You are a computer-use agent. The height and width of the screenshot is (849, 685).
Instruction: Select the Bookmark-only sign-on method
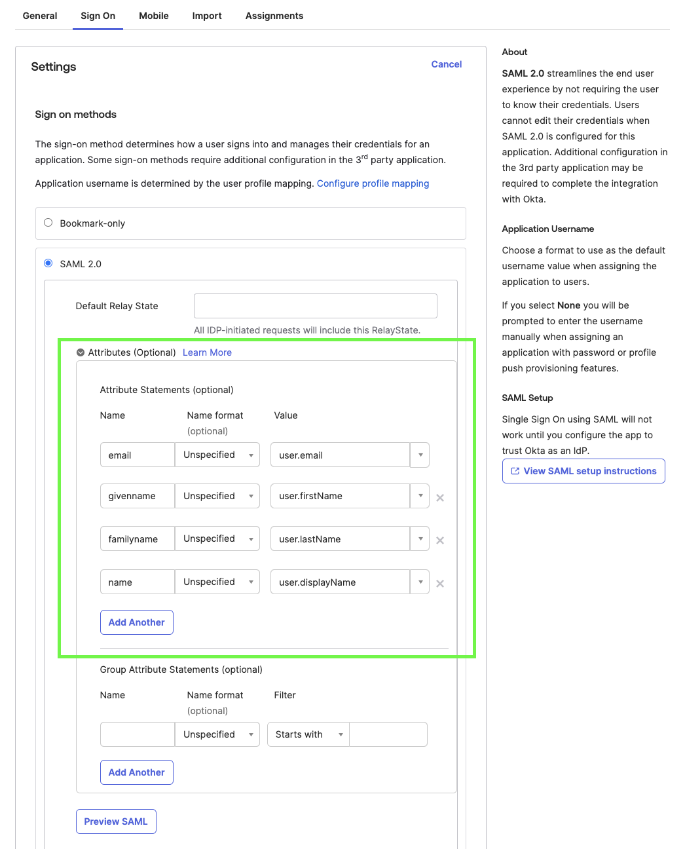coord(48,222)
